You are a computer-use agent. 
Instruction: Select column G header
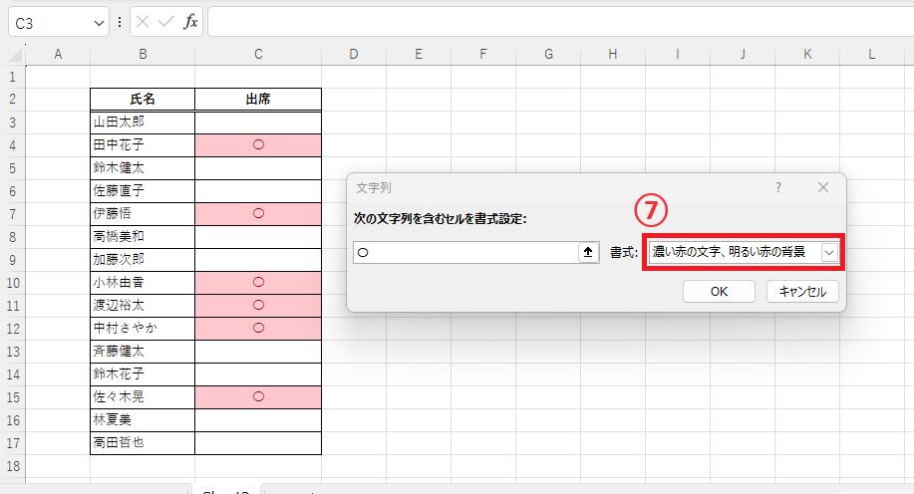548,54
